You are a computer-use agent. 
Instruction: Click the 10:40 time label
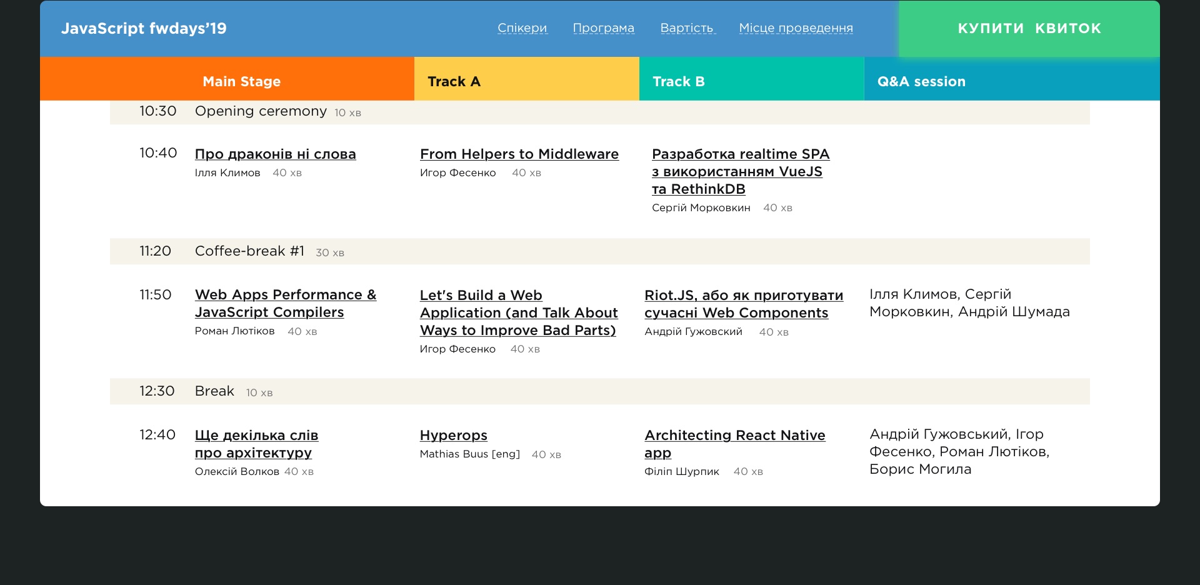tap(158, 153)
